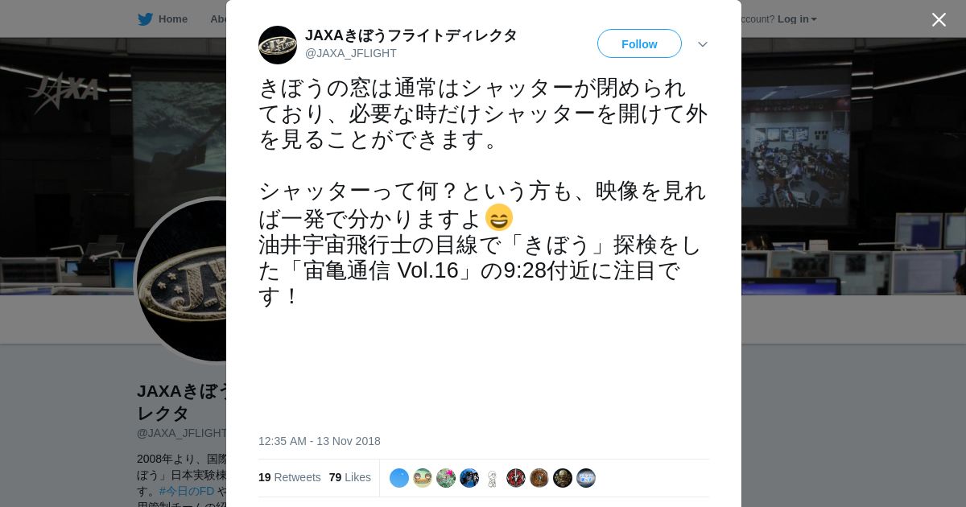Open the pink flower liker avatar
Viewport: 966px width, 507px height.
coord(446,478)
